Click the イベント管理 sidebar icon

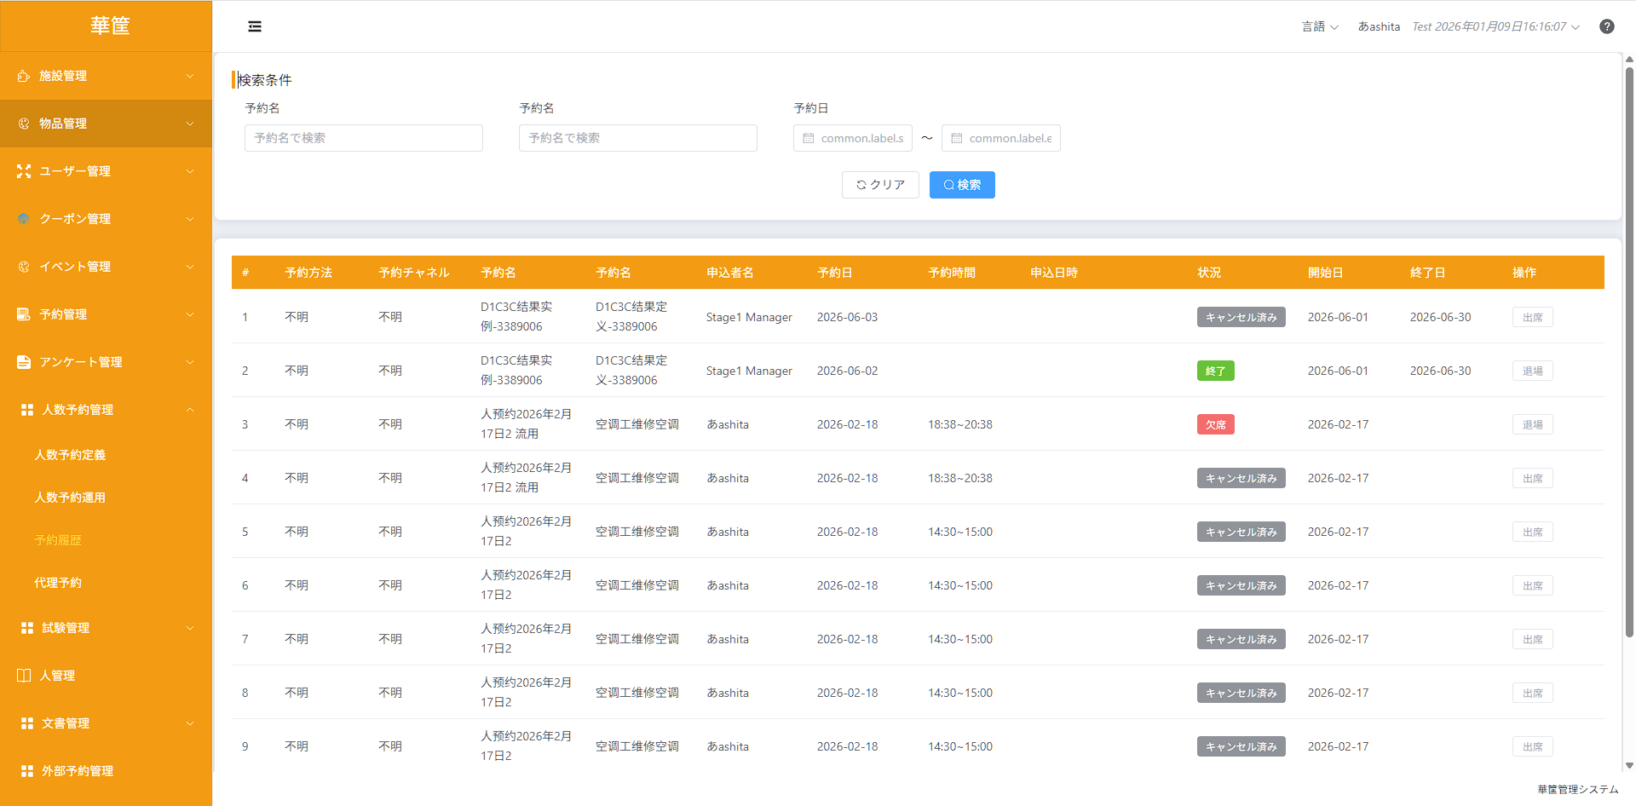pos(24,267)
